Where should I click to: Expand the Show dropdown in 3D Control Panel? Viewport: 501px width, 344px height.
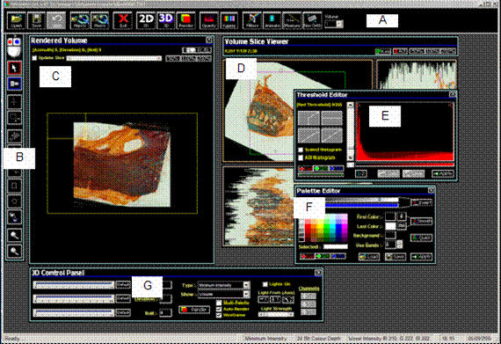[246, 294]
